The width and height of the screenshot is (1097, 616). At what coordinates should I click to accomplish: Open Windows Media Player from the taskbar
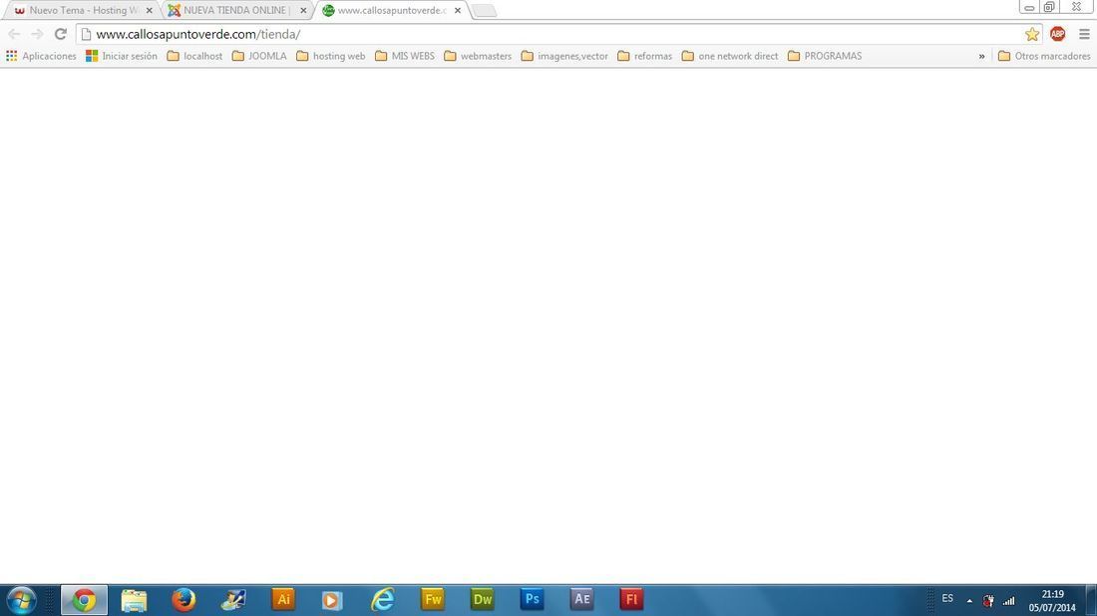click(x=332, y=600)
